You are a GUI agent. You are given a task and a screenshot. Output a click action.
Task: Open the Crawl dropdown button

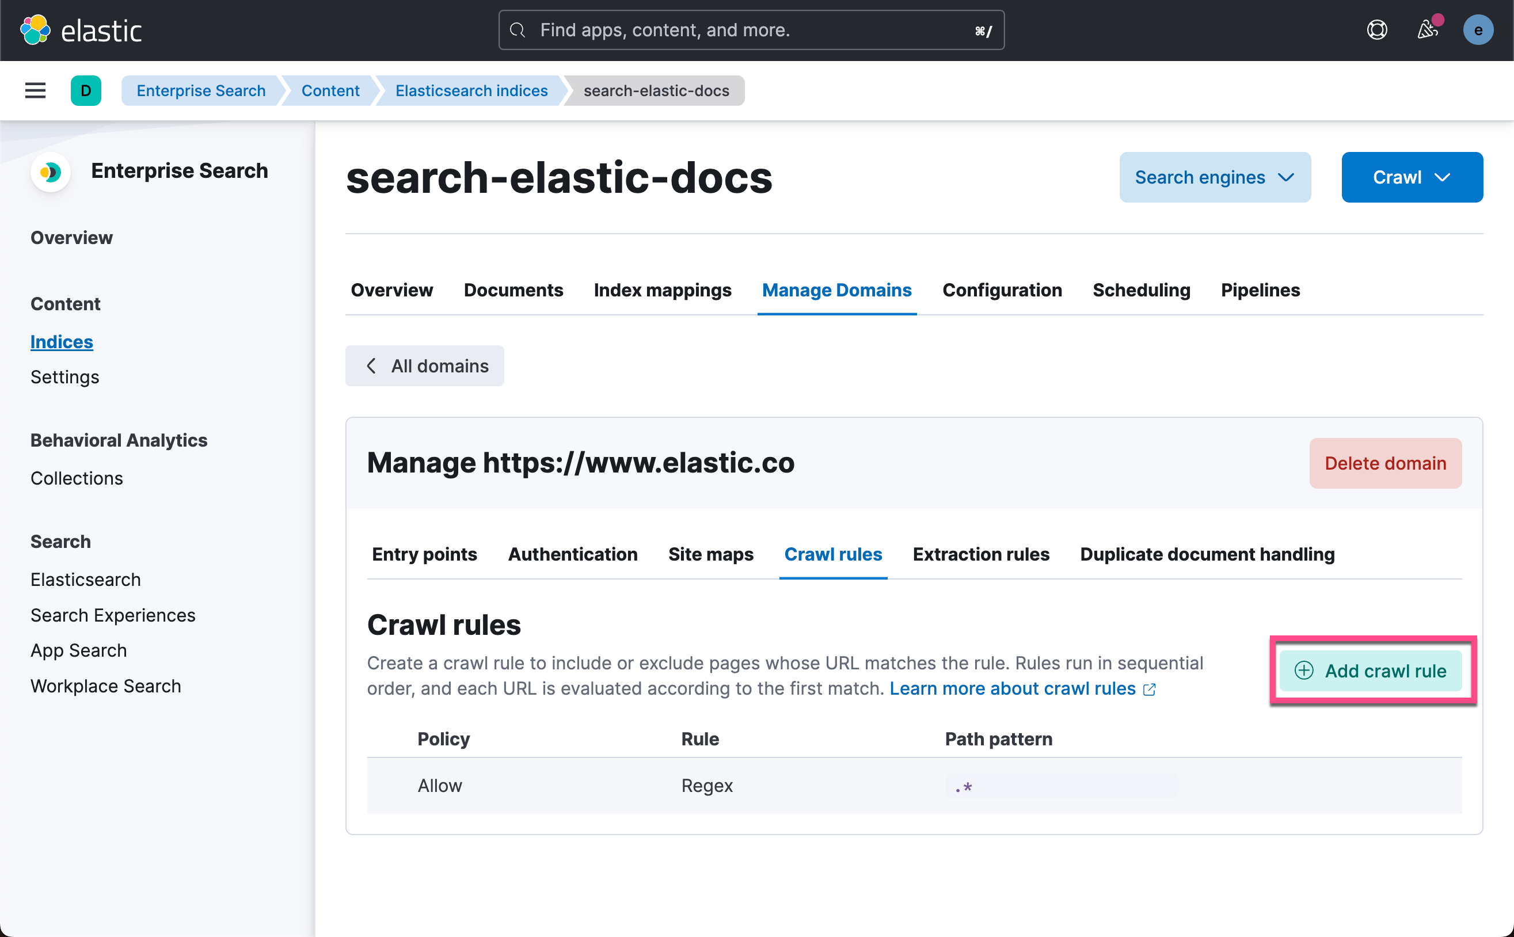[x=1411, y=177]
